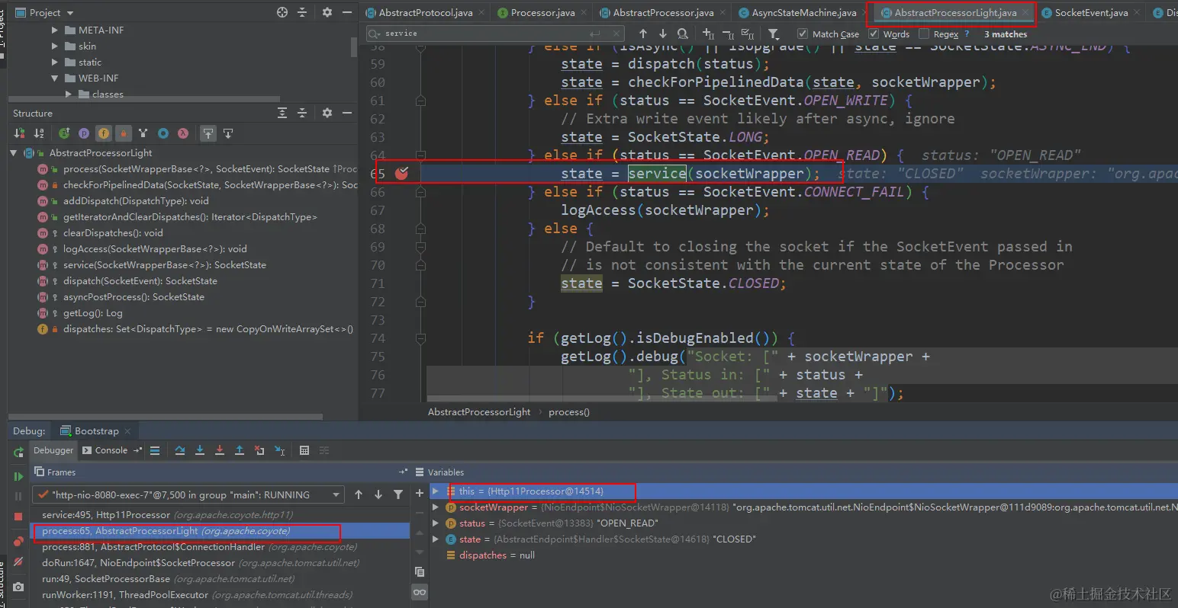The width and height of the screenshot is (1178, 608).
Task: Expand the 'this' Http11Processor variable
Action: pos(436,491)
